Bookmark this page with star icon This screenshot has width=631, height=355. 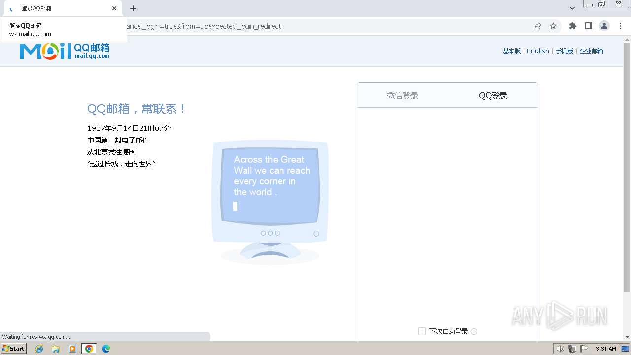553,26
